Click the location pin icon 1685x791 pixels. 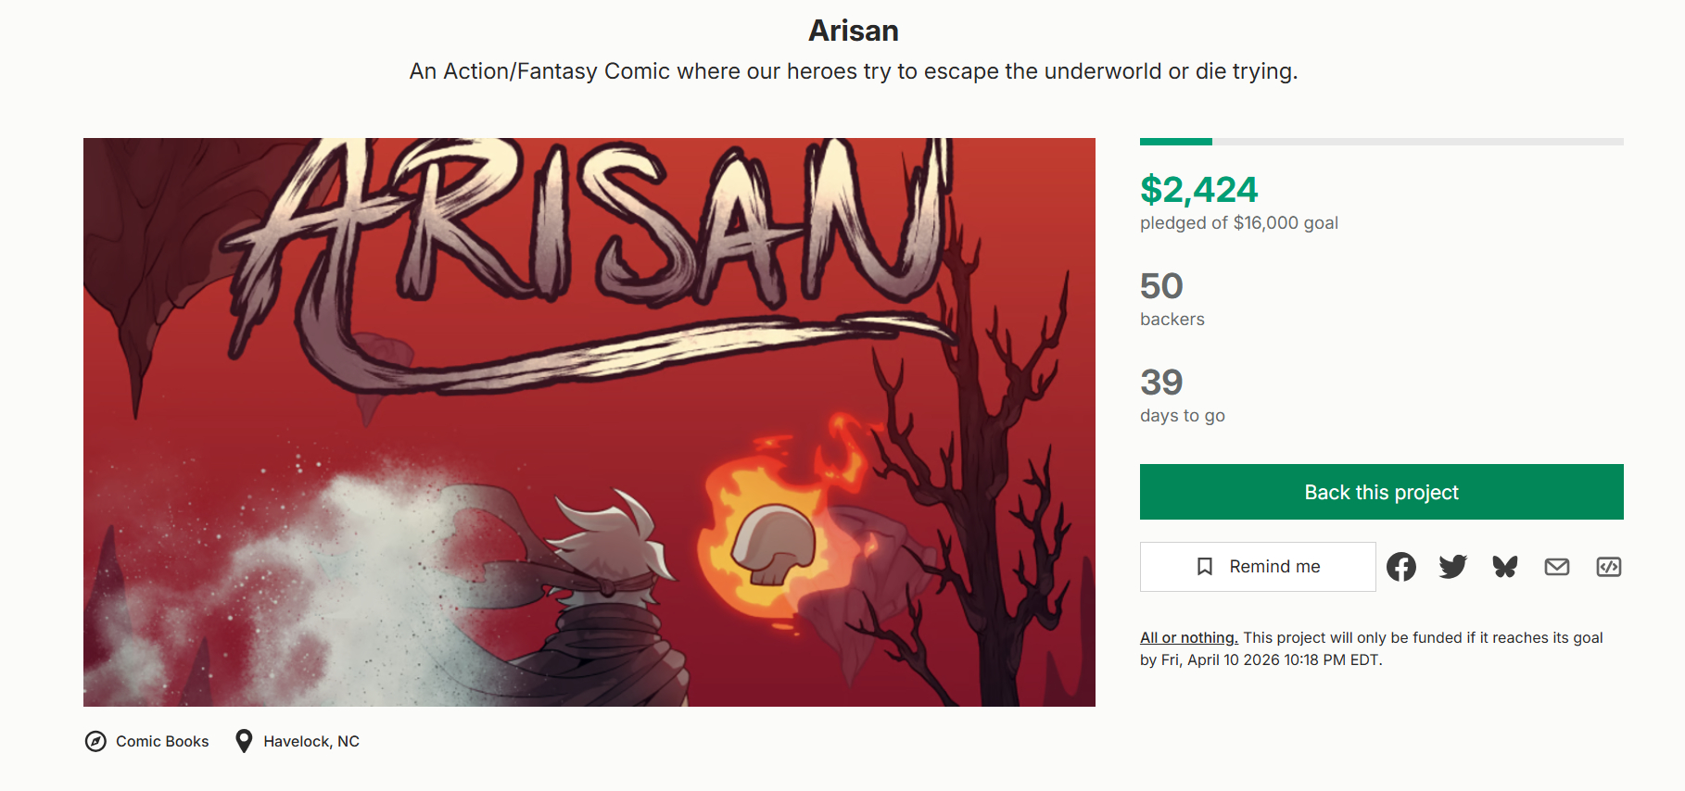(x=244, y=741)
